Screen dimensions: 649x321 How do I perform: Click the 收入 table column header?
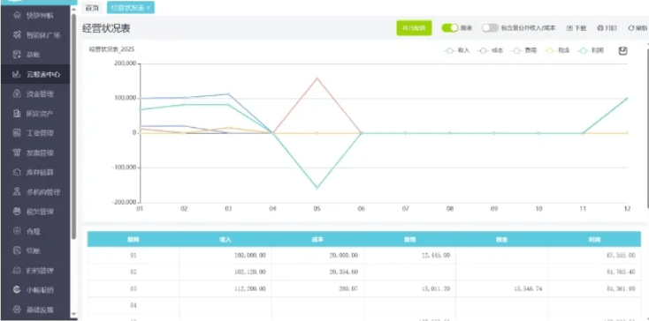pyautogui.click(x=225, y=239)
